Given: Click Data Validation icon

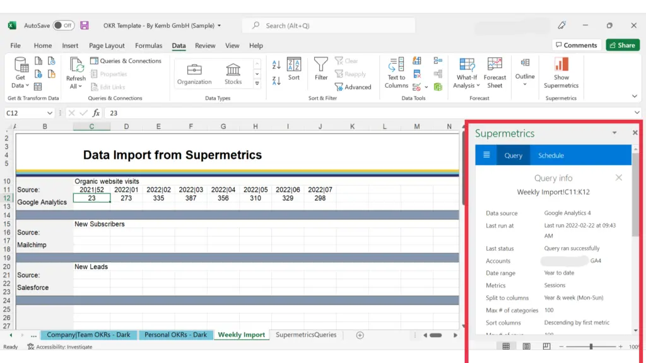Looking at the screenshot, I should tap(416, 87).
